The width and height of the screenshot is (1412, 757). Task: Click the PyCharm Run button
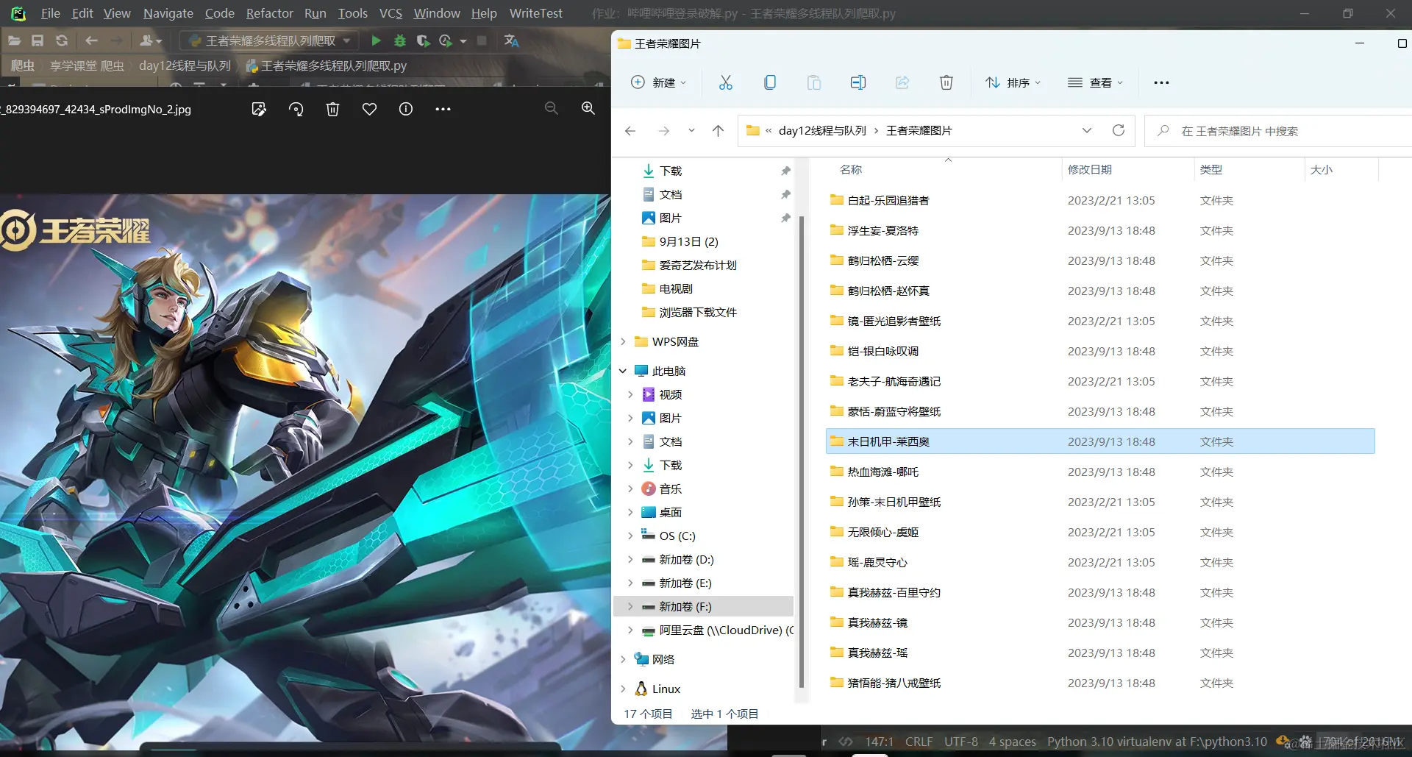pos(376,40)
